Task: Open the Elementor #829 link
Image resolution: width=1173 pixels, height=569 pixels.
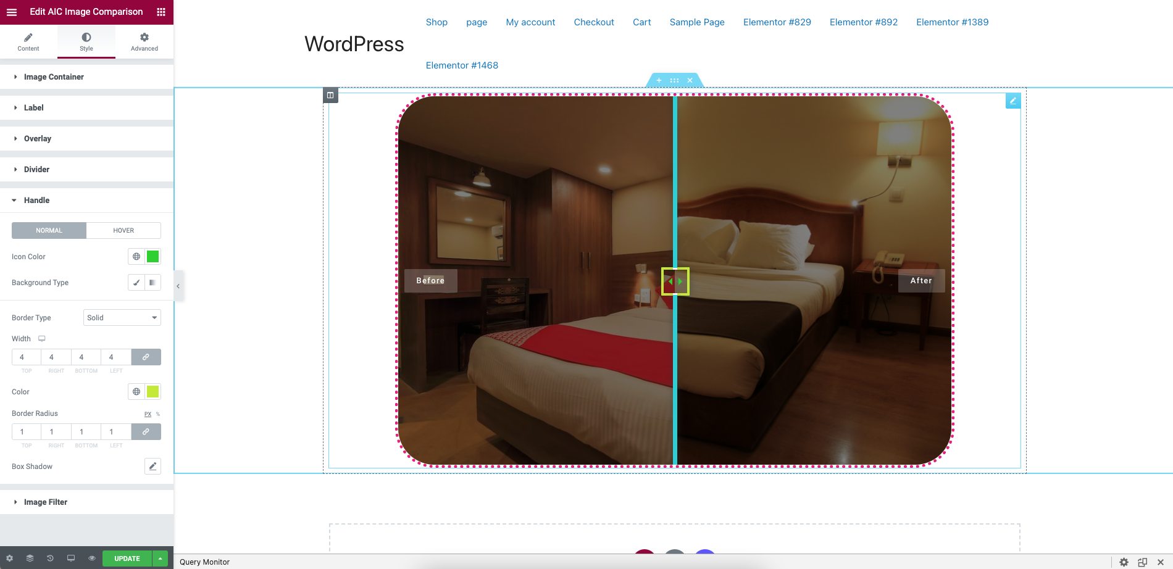Action: pyautogui.click(x=777, y=22)
